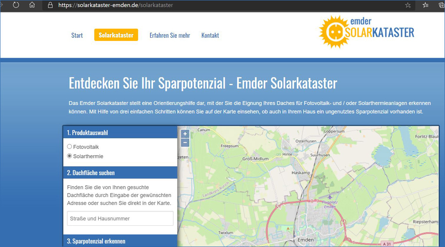
Task: Zoom out the map with minus button
Action: click(185, 143)
